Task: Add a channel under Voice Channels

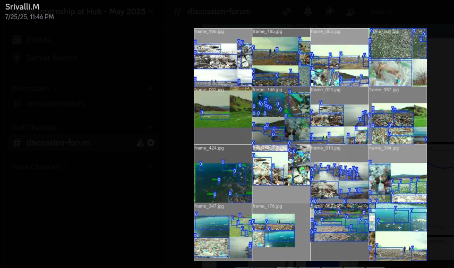Action: [x=151, y=167]
